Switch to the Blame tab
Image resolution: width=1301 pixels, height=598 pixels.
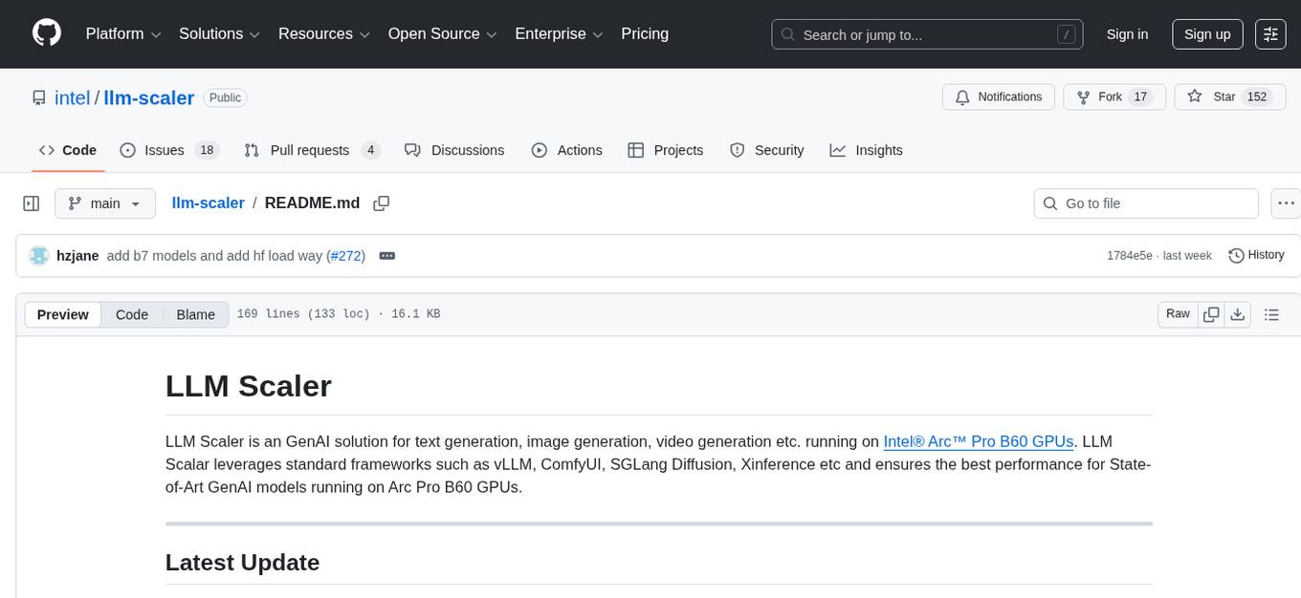195,313
